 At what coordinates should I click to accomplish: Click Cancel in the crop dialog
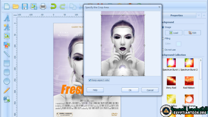[150, 90]
